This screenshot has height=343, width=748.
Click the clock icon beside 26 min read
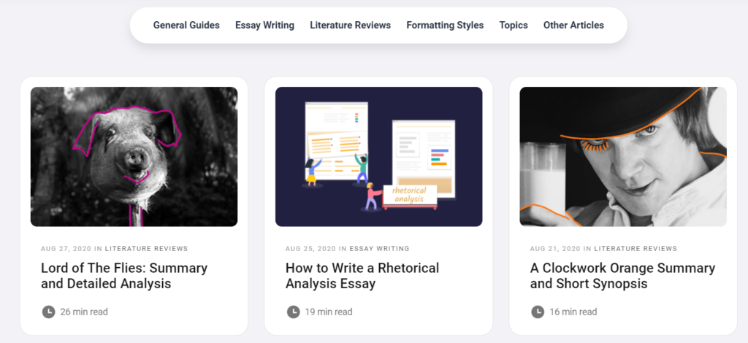click(x=49, y=312)
